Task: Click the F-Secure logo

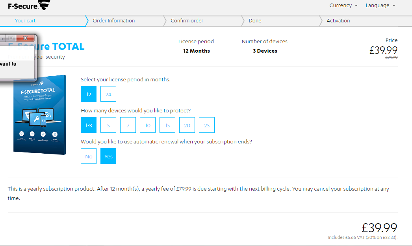Action: [29, 5]
